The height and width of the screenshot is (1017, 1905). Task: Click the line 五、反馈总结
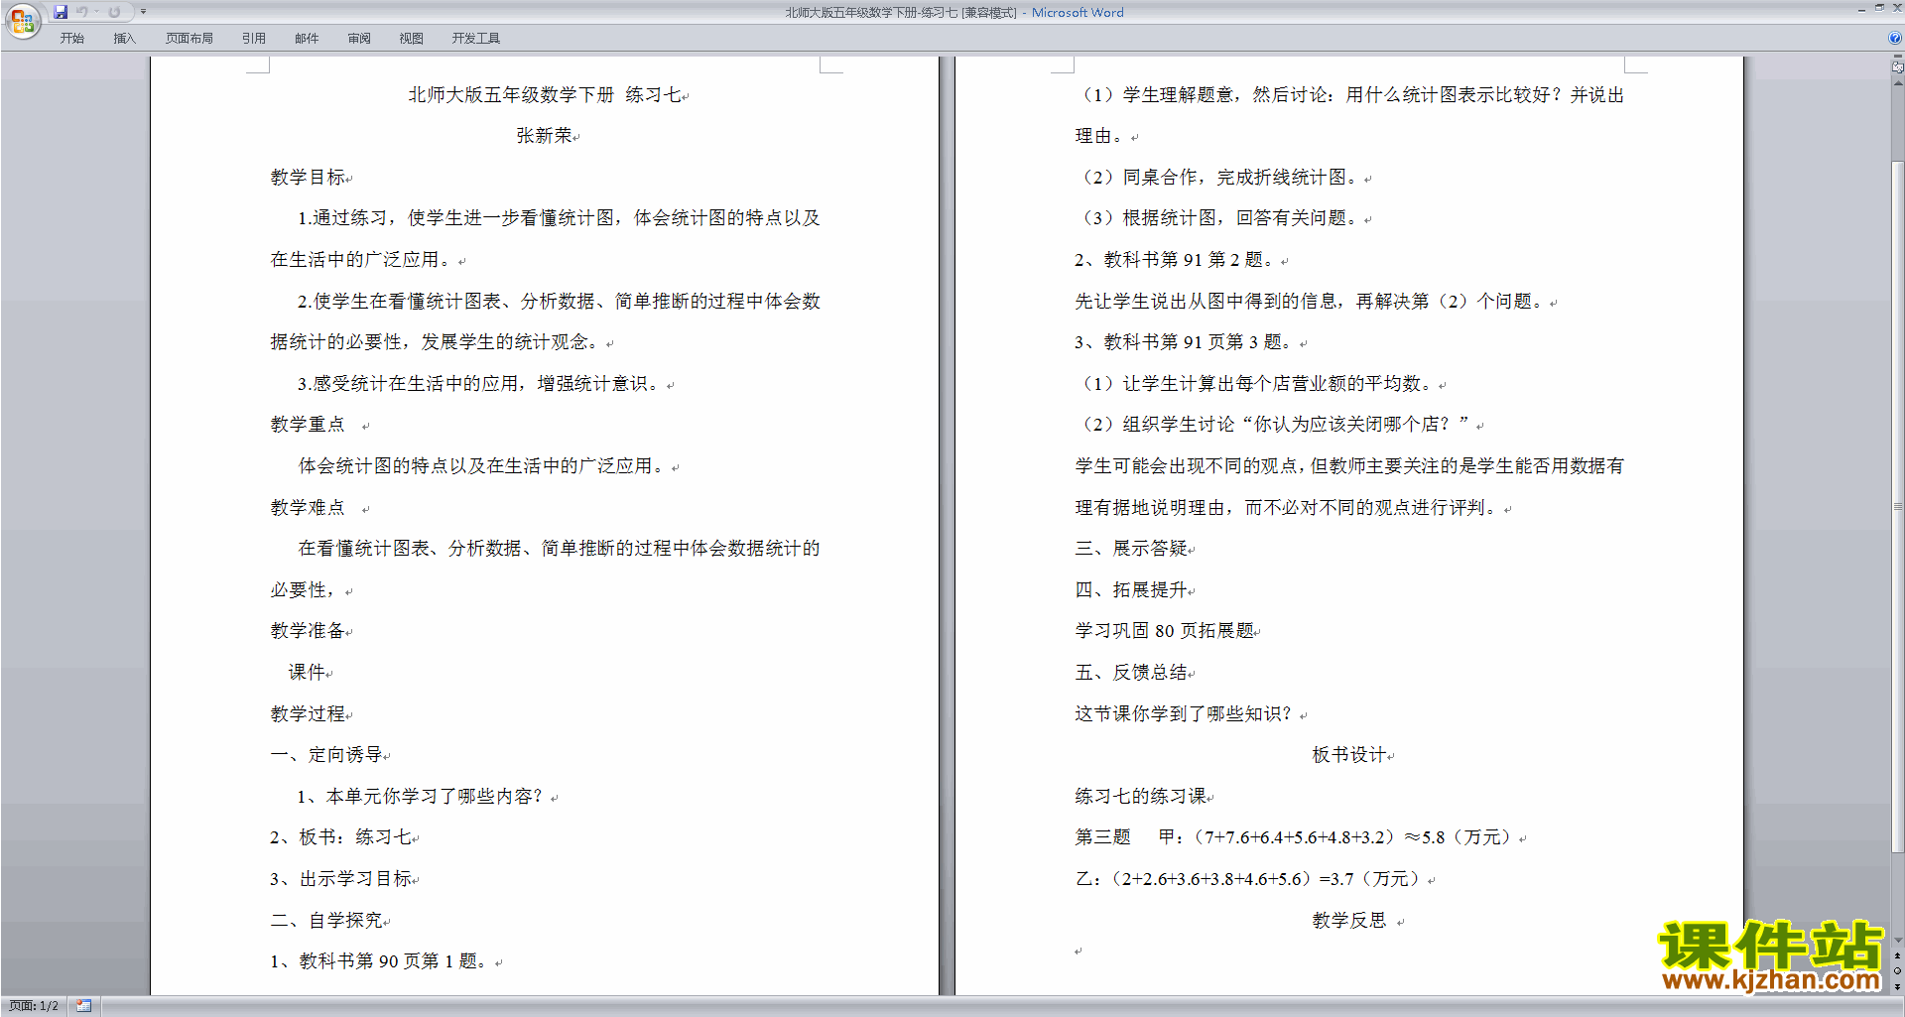point(1132,673)
